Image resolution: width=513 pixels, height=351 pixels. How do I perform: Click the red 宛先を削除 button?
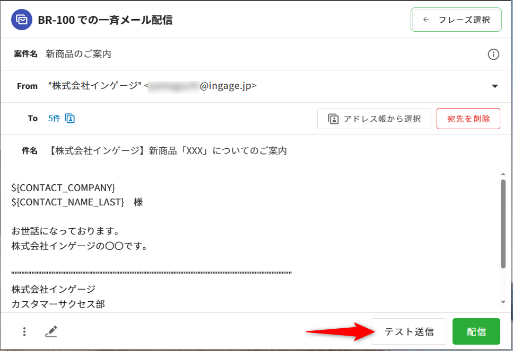click(x=468, y=119)
